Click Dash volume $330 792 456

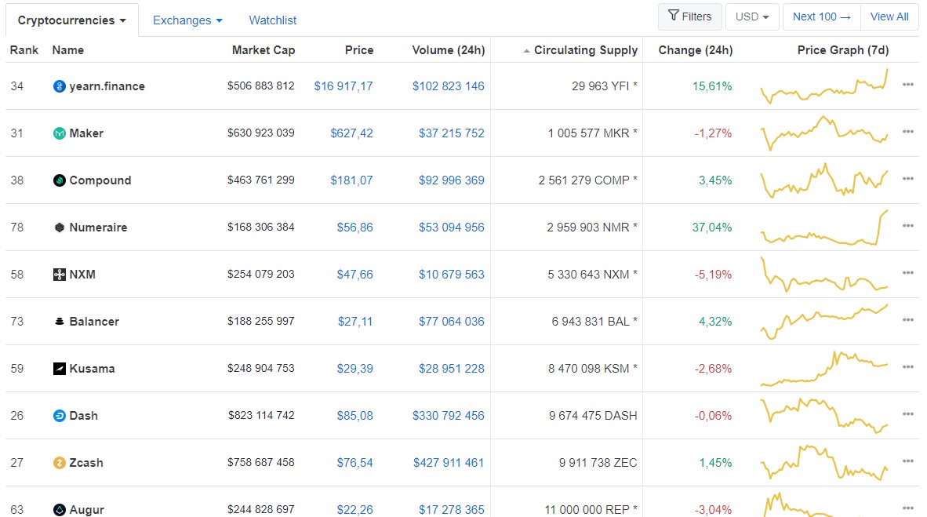448,416
